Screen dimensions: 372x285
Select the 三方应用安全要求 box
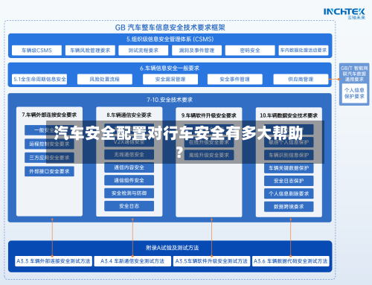coord(49,158)
